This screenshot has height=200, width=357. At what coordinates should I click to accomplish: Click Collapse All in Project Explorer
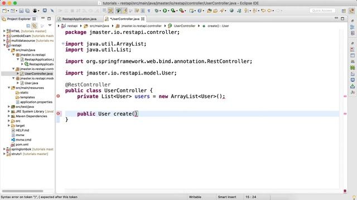28,26
